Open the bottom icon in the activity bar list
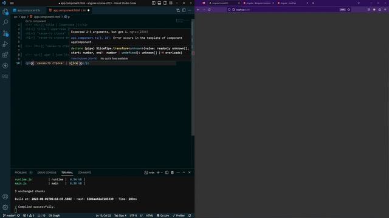The width and height of the screenshot is (389, 218). click(x=5, y=76)
